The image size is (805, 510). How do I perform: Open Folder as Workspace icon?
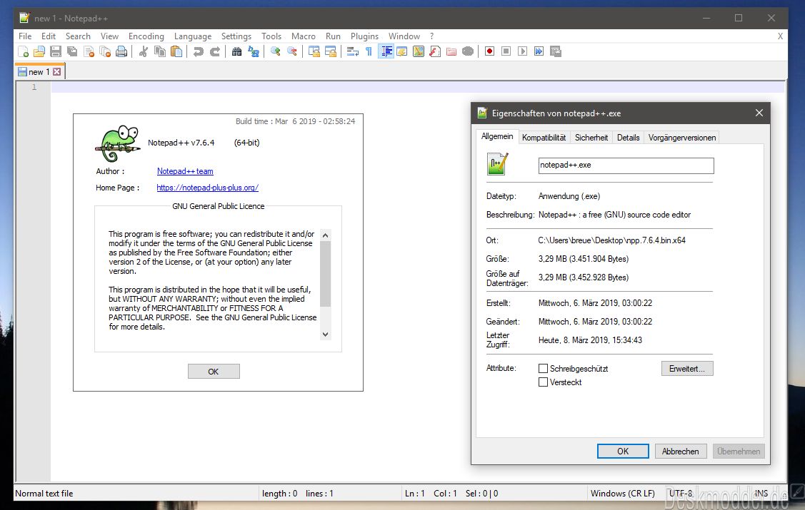tap(451, 51)
